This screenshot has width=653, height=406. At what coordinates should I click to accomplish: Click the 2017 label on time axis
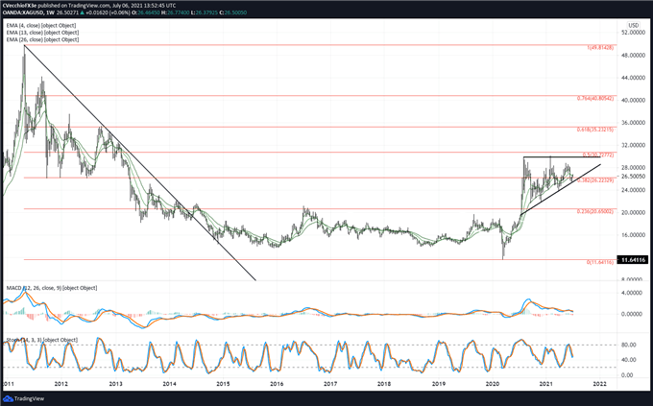click(x=330, y=384)
